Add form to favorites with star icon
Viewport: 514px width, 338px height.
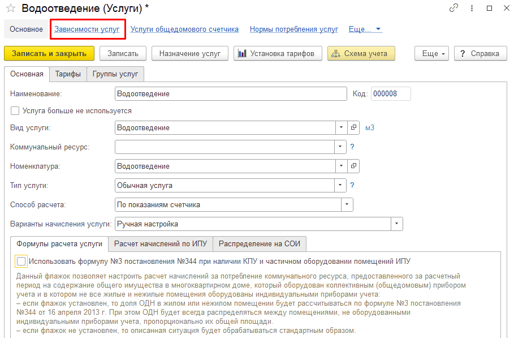[x=11, y=8]
